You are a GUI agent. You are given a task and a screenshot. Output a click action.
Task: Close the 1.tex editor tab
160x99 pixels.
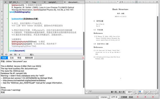(x=27, y=2)
